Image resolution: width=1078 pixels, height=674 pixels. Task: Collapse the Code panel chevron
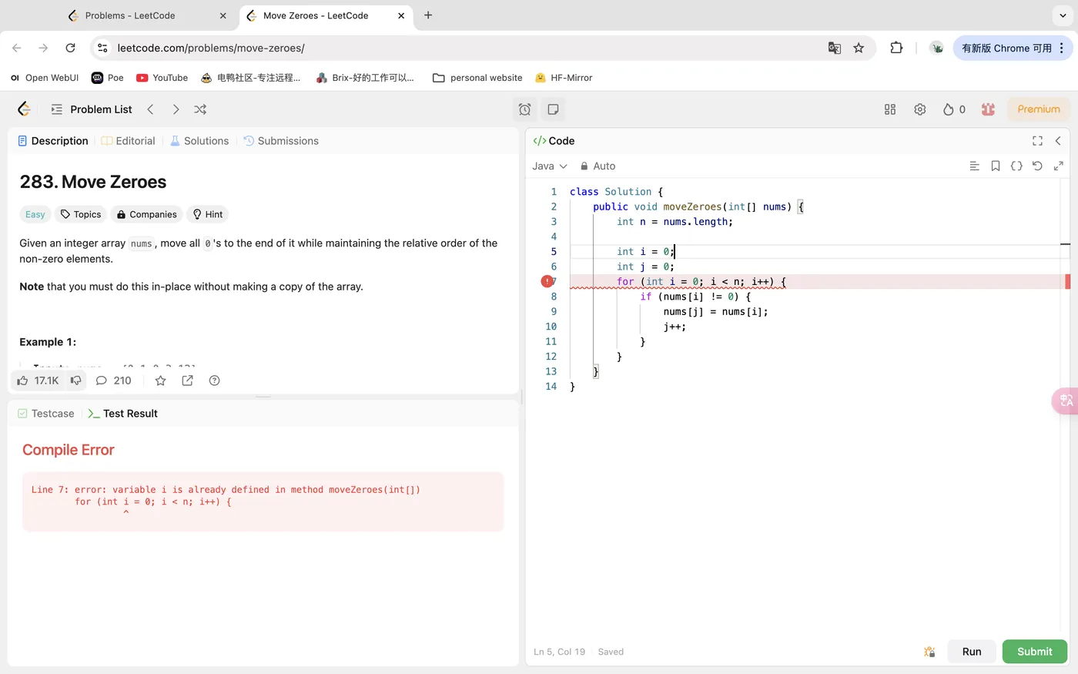pyautogui.click(x=1058, y=141)
